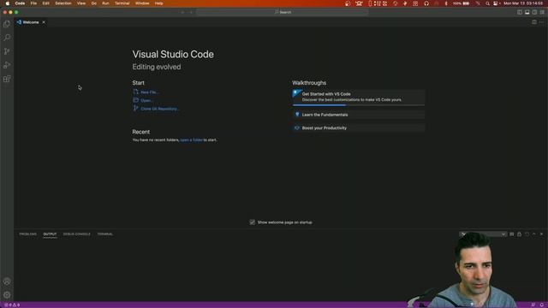
Task: Open the Apple menu
Action: (8, 3)
